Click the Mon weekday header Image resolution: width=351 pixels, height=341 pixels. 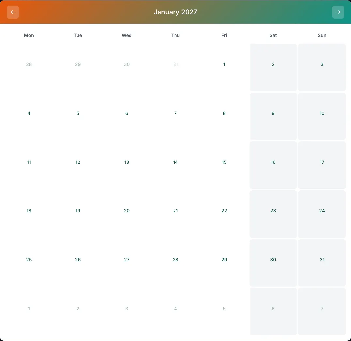point(29,35)
